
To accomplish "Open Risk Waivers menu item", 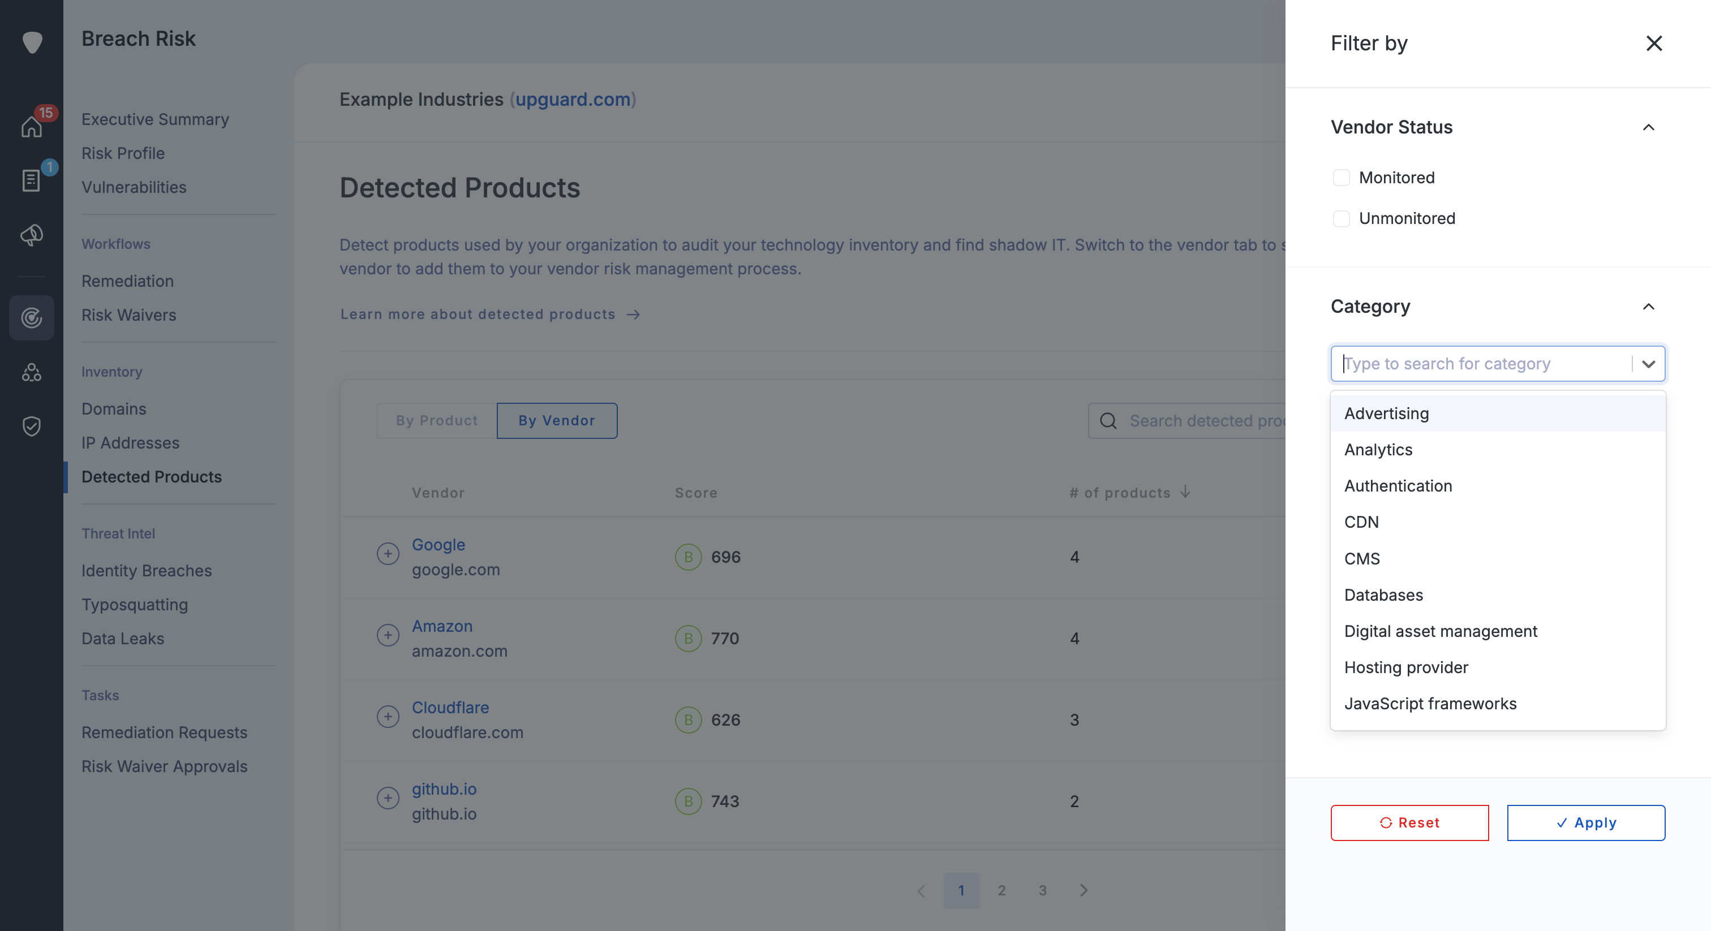I will coord(129,316).
